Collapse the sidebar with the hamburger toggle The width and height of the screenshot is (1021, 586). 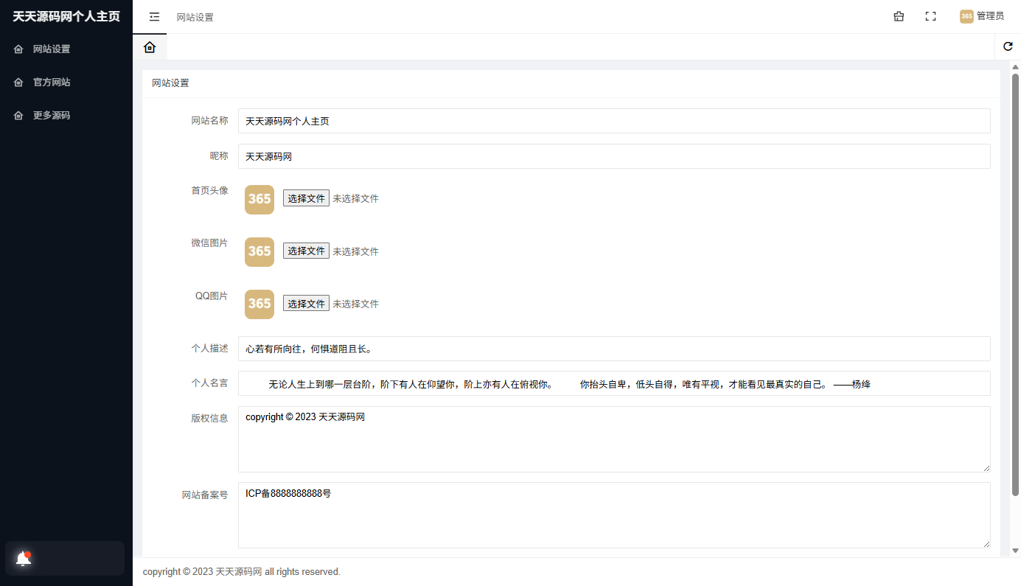coord(153,16)
